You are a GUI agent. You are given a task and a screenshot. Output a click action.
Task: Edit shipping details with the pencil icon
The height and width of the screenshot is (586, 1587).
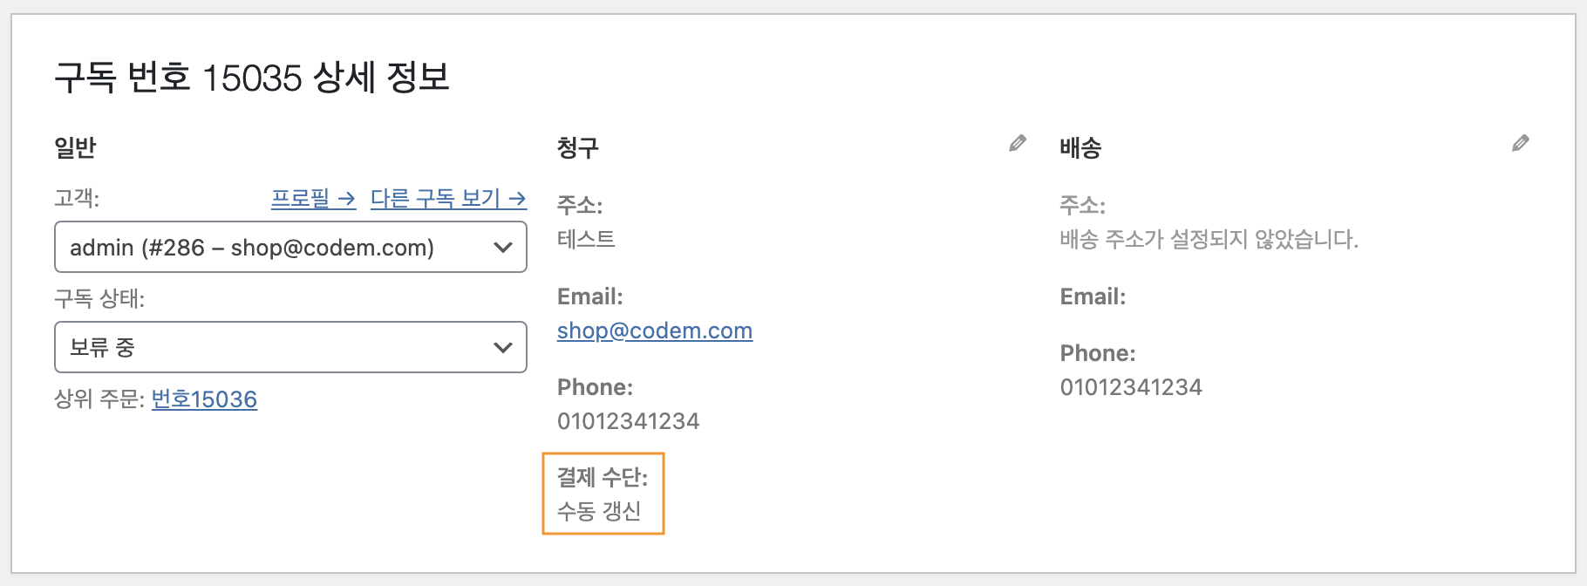(x=1521, y=143)
